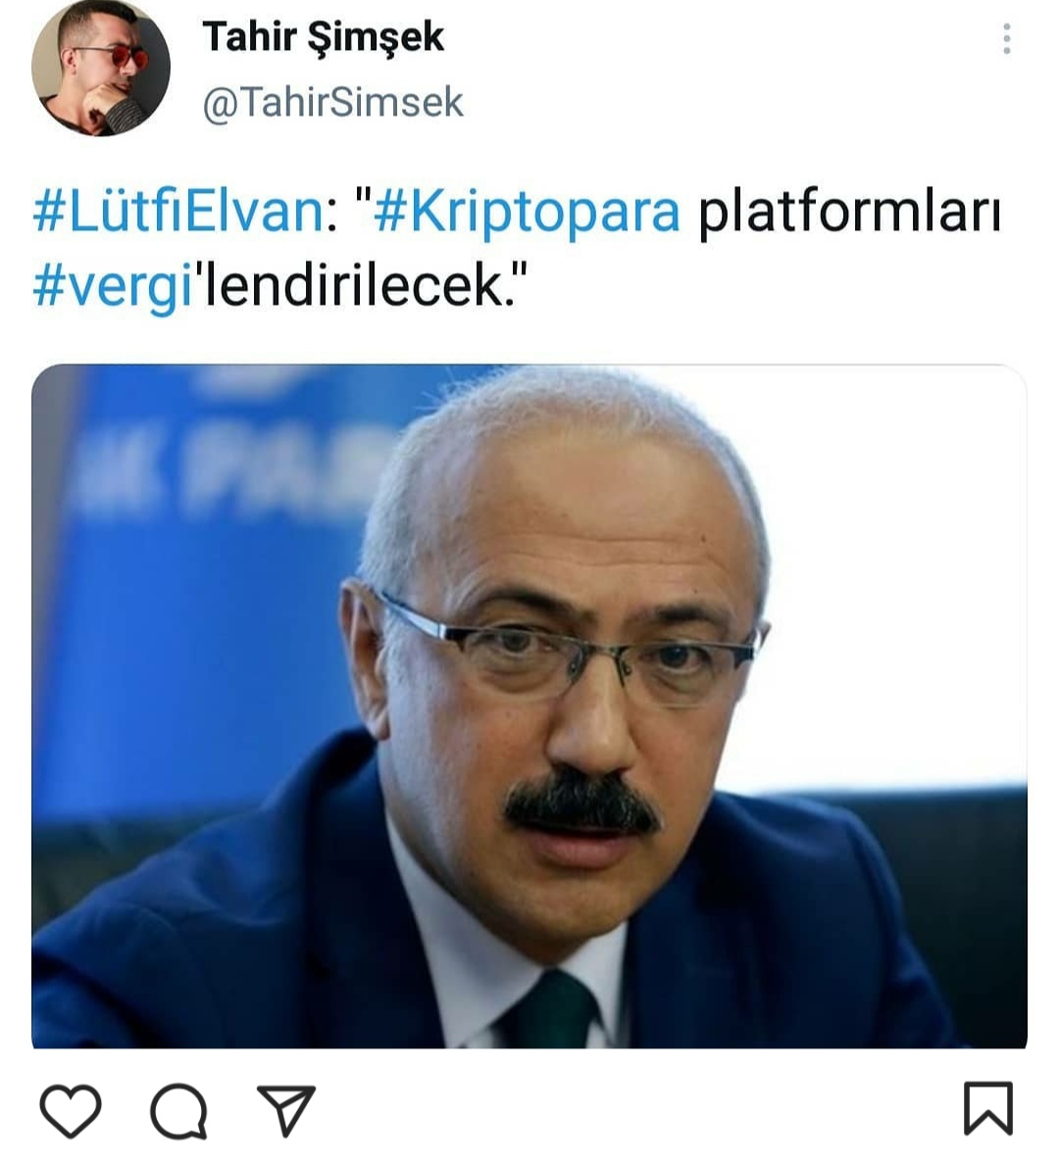
Task: Like the post with the heart icon
Action: point(71,1110)
